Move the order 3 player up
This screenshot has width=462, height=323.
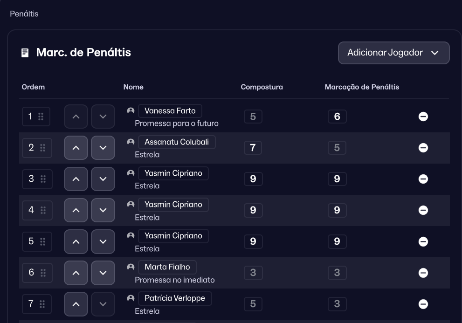coord(76,179)
